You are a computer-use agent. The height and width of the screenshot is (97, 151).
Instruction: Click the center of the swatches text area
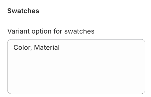tap(76, 67)
